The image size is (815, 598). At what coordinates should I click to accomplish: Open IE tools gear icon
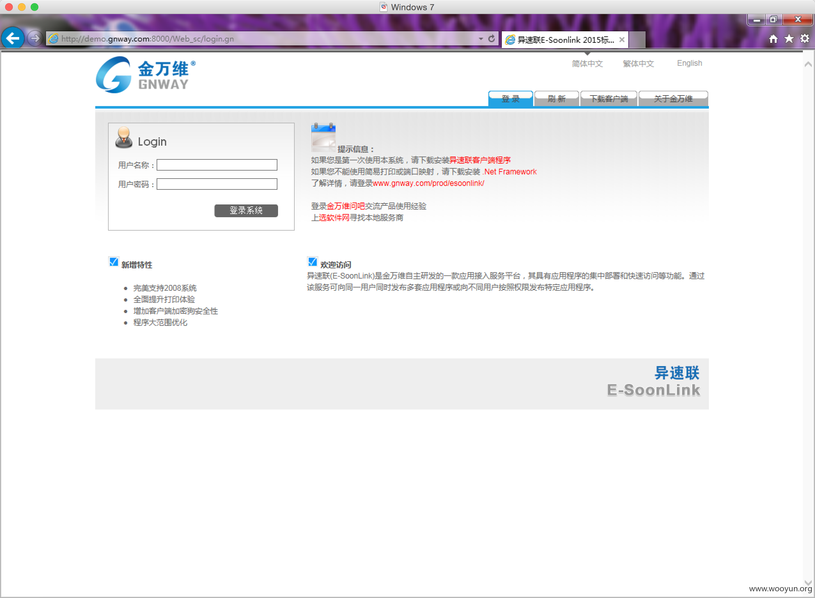click(x=804, y=39)
